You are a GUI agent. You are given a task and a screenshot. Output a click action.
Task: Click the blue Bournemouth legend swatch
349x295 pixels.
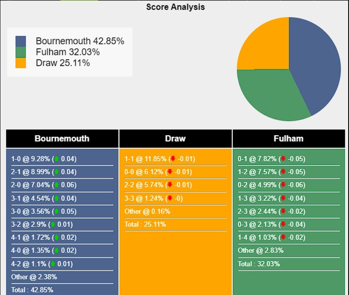point(21,41)
